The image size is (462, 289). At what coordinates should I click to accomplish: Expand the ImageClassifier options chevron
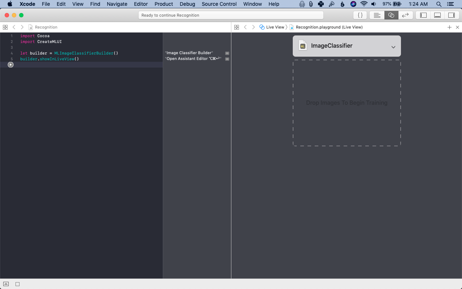[x=393, y=47]
